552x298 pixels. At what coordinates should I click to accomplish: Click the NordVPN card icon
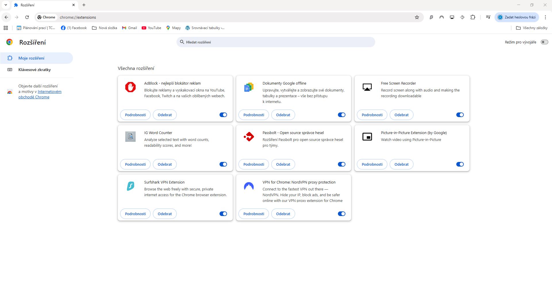point(249,186)
